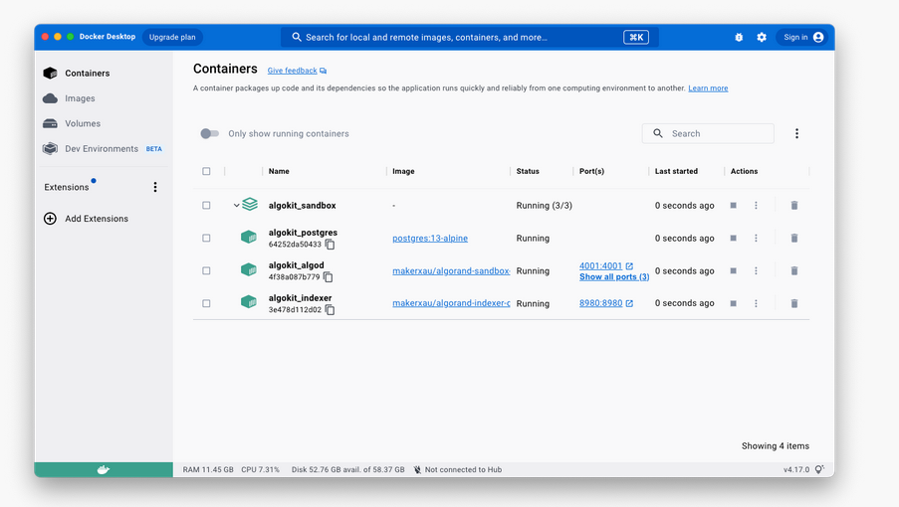
Task: Open algokit_postgres more actions menu
Action: coord(756,238)
